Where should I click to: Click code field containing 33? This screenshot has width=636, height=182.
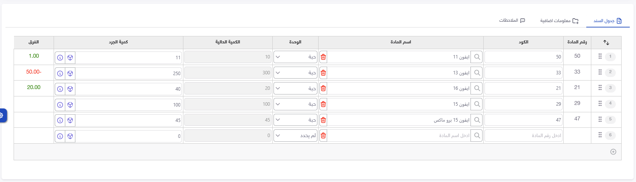[523, 73]
